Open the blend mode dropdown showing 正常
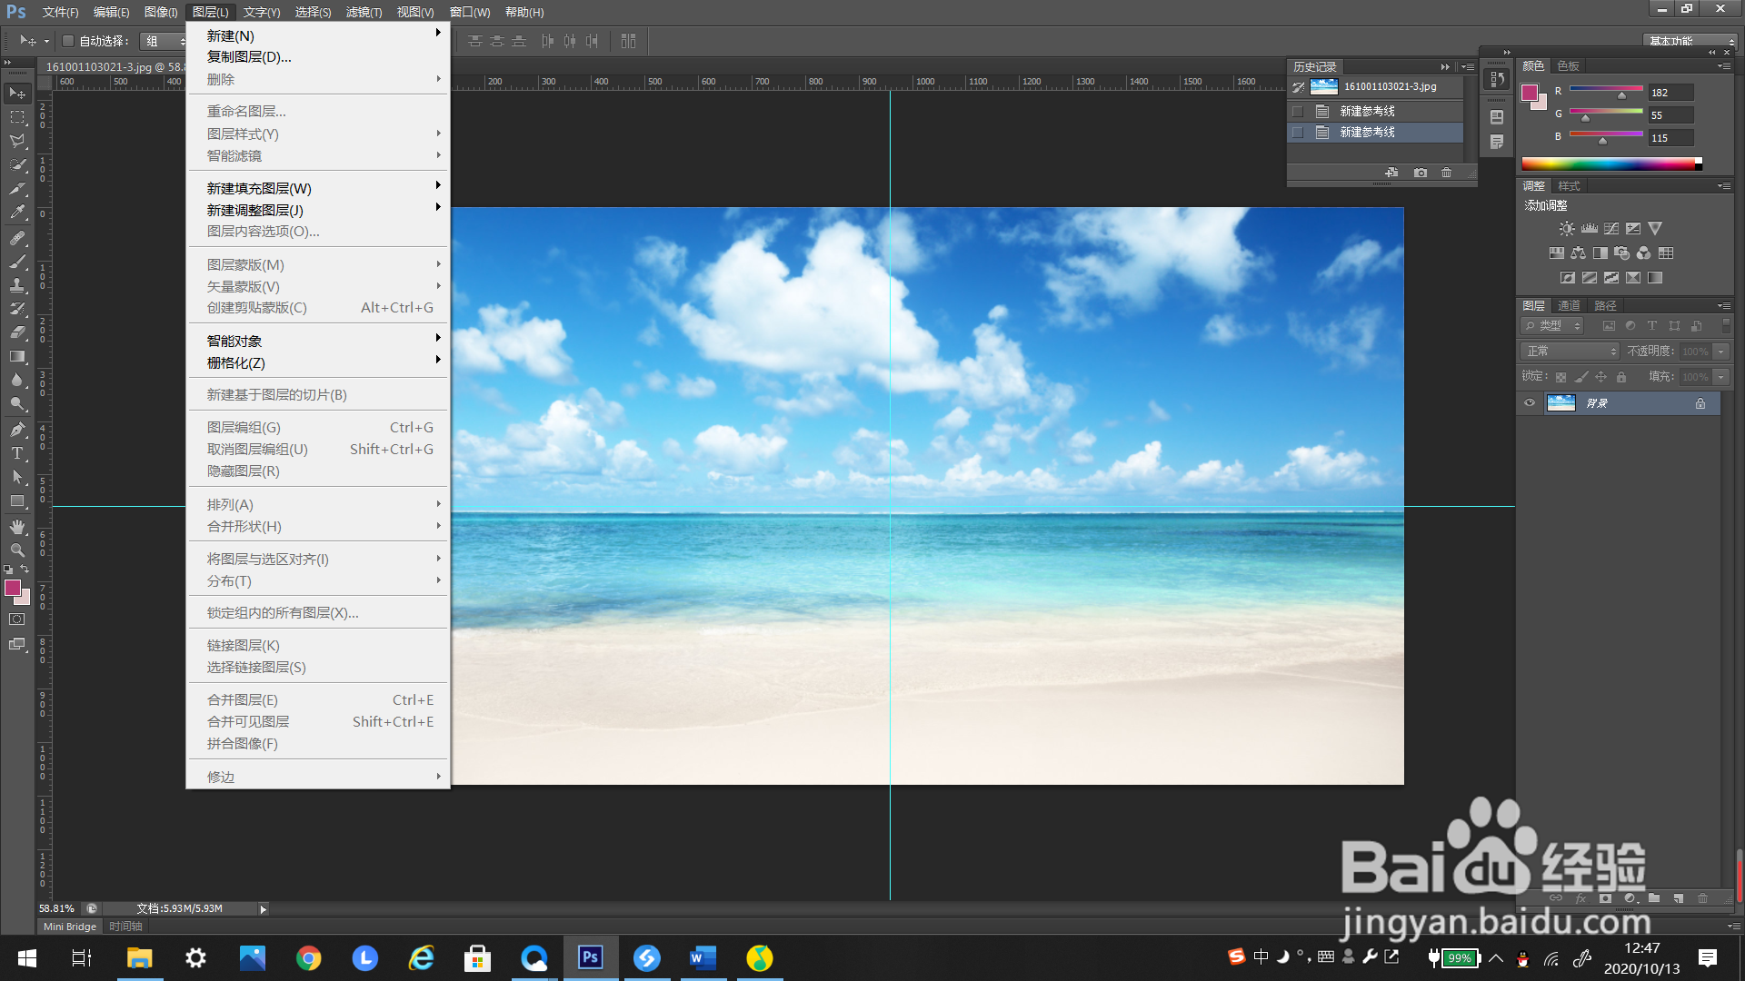 click(x=1570, y=352)
